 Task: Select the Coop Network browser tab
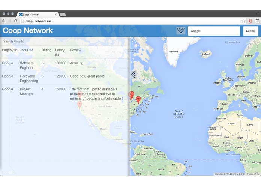click(x=38, y=15)
